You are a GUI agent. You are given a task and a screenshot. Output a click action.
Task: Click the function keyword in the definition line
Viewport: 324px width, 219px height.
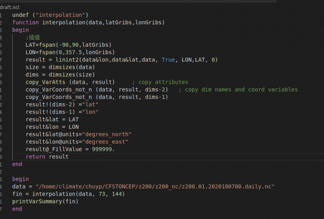26,22
